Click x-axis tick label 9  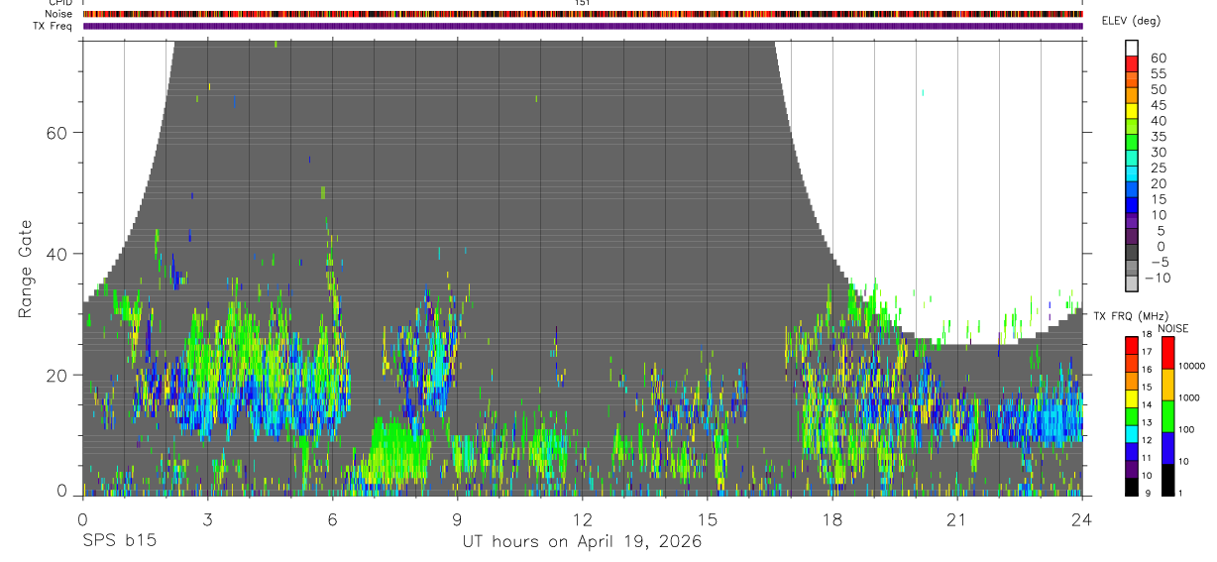coord(457,518)
